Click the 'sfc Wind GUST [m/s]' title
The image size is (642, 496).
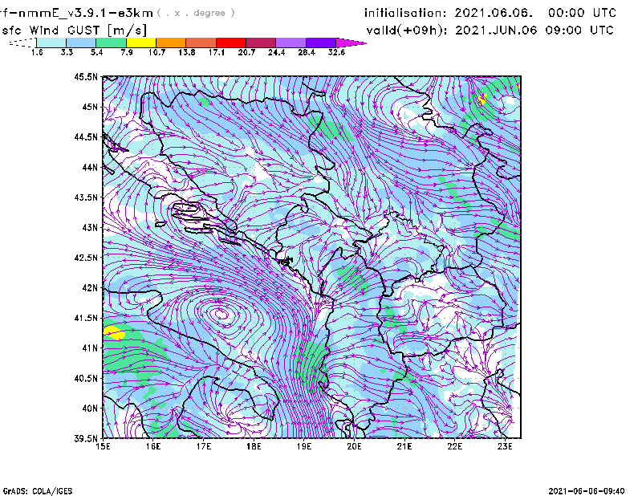tap(74, 30)
